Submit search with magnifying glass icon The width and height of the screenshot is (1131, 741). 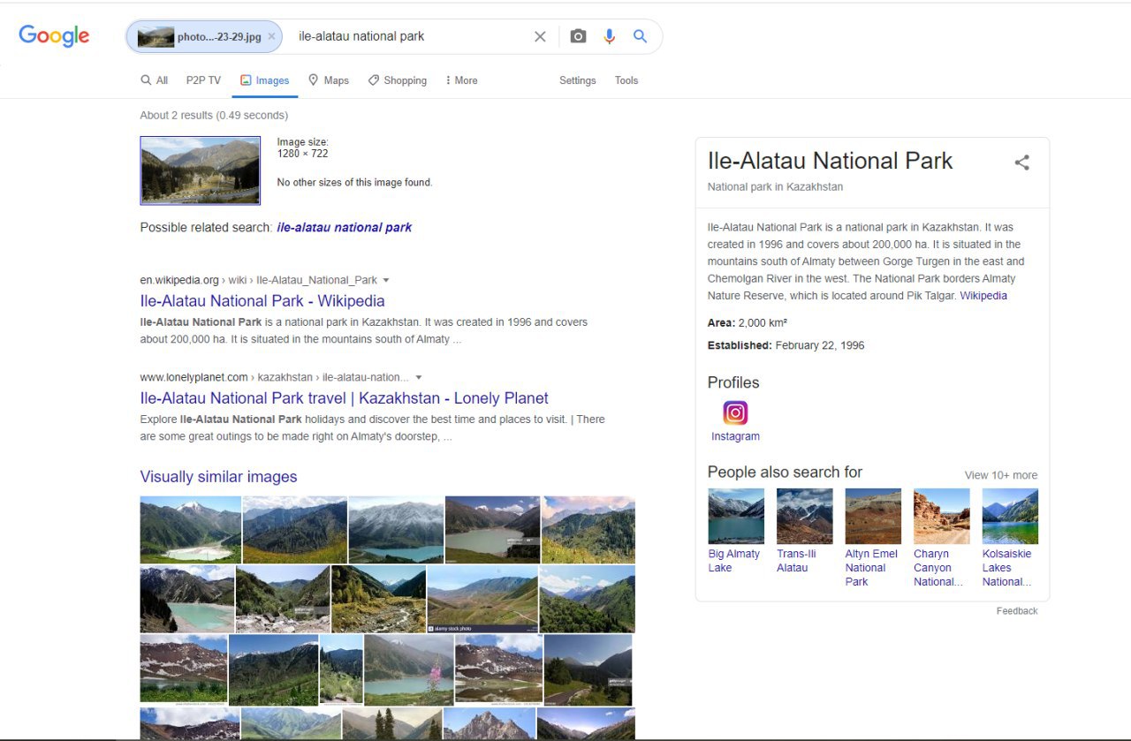pyautogui.click(x=640, y=36)
